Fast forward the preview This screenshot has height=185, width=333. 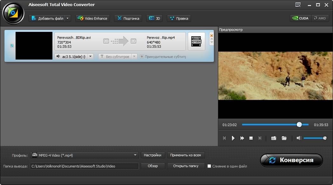[242, 138]
